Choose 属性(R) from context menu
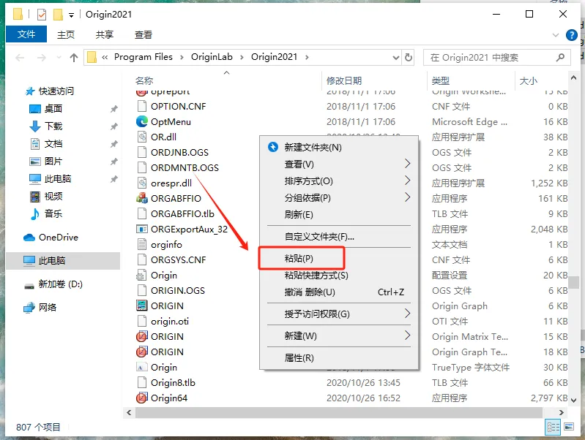This screenshot has width=585, height=440. pos(339,358)
